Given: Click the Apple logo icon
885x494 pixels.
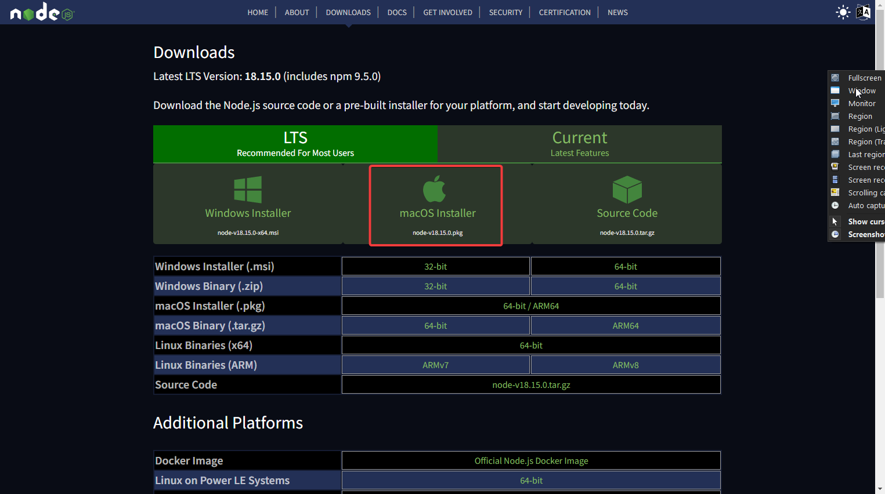Looking at the screenshot, I should coord(435,188).
